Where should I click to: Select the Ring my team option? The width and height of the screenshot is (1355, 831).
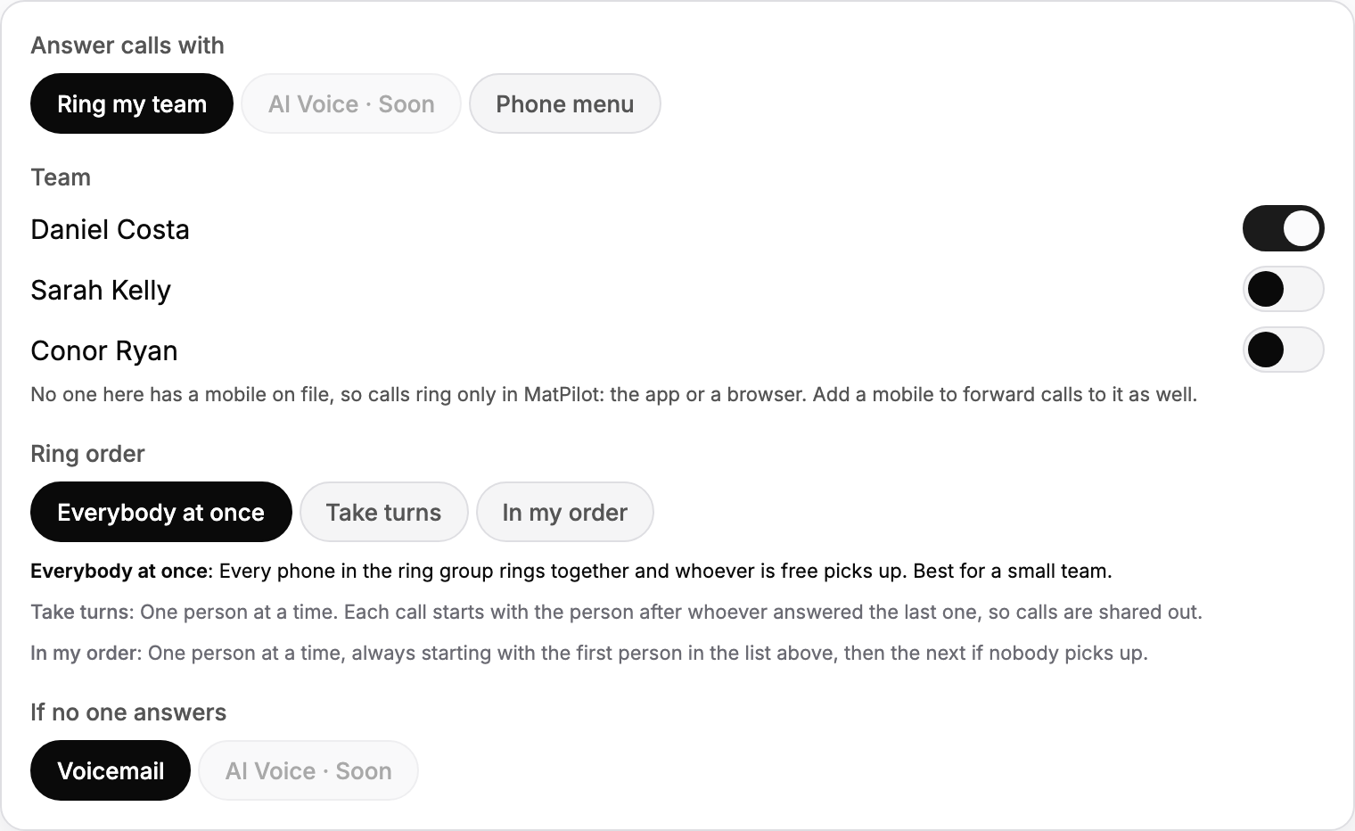coord(132,103)
